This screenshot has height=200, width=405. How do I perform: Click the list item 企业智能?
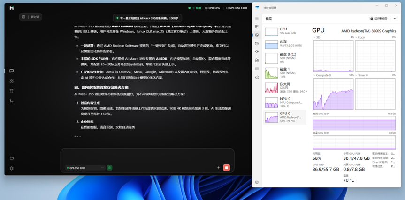87,121
